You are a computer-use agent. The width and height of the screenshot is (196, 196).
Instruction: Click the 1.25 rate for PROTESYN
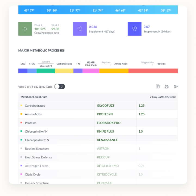[x=142, y=114]
